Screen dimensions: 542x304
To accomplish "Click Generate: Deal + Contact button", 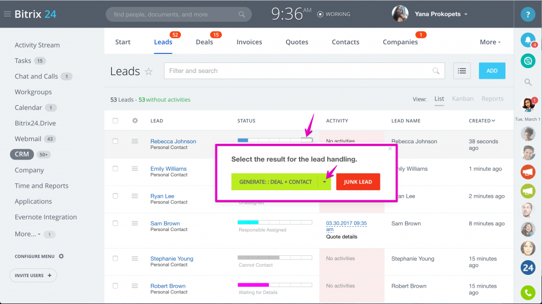I will tap(275, 182).
